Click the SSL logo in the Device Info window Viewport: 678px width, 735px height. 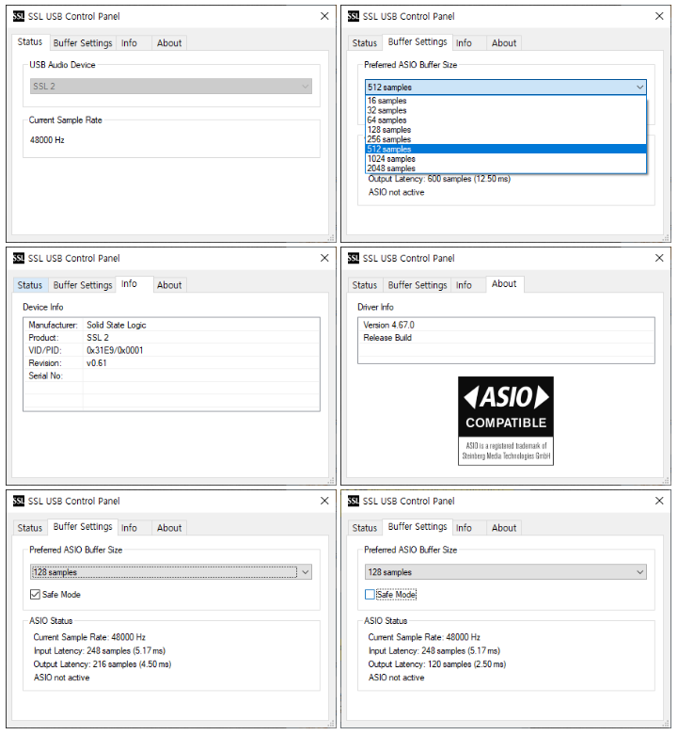[x=18, y=258]
